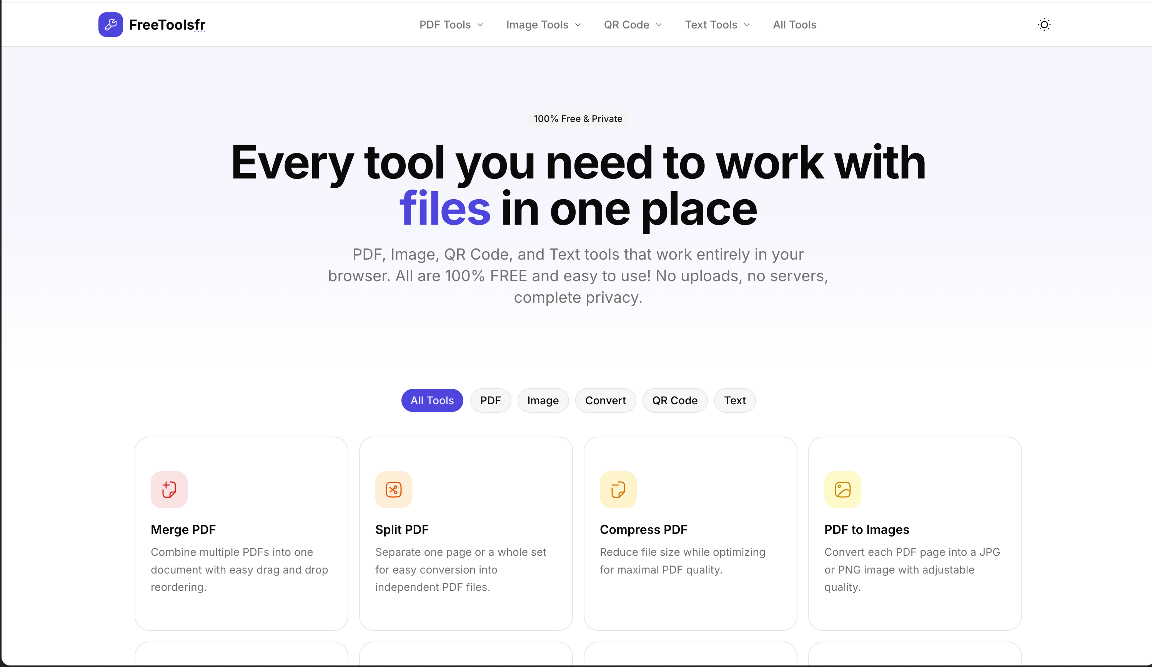Select the All Tools highlighted filter pill

pyautogui.click(x=431, y=400)
